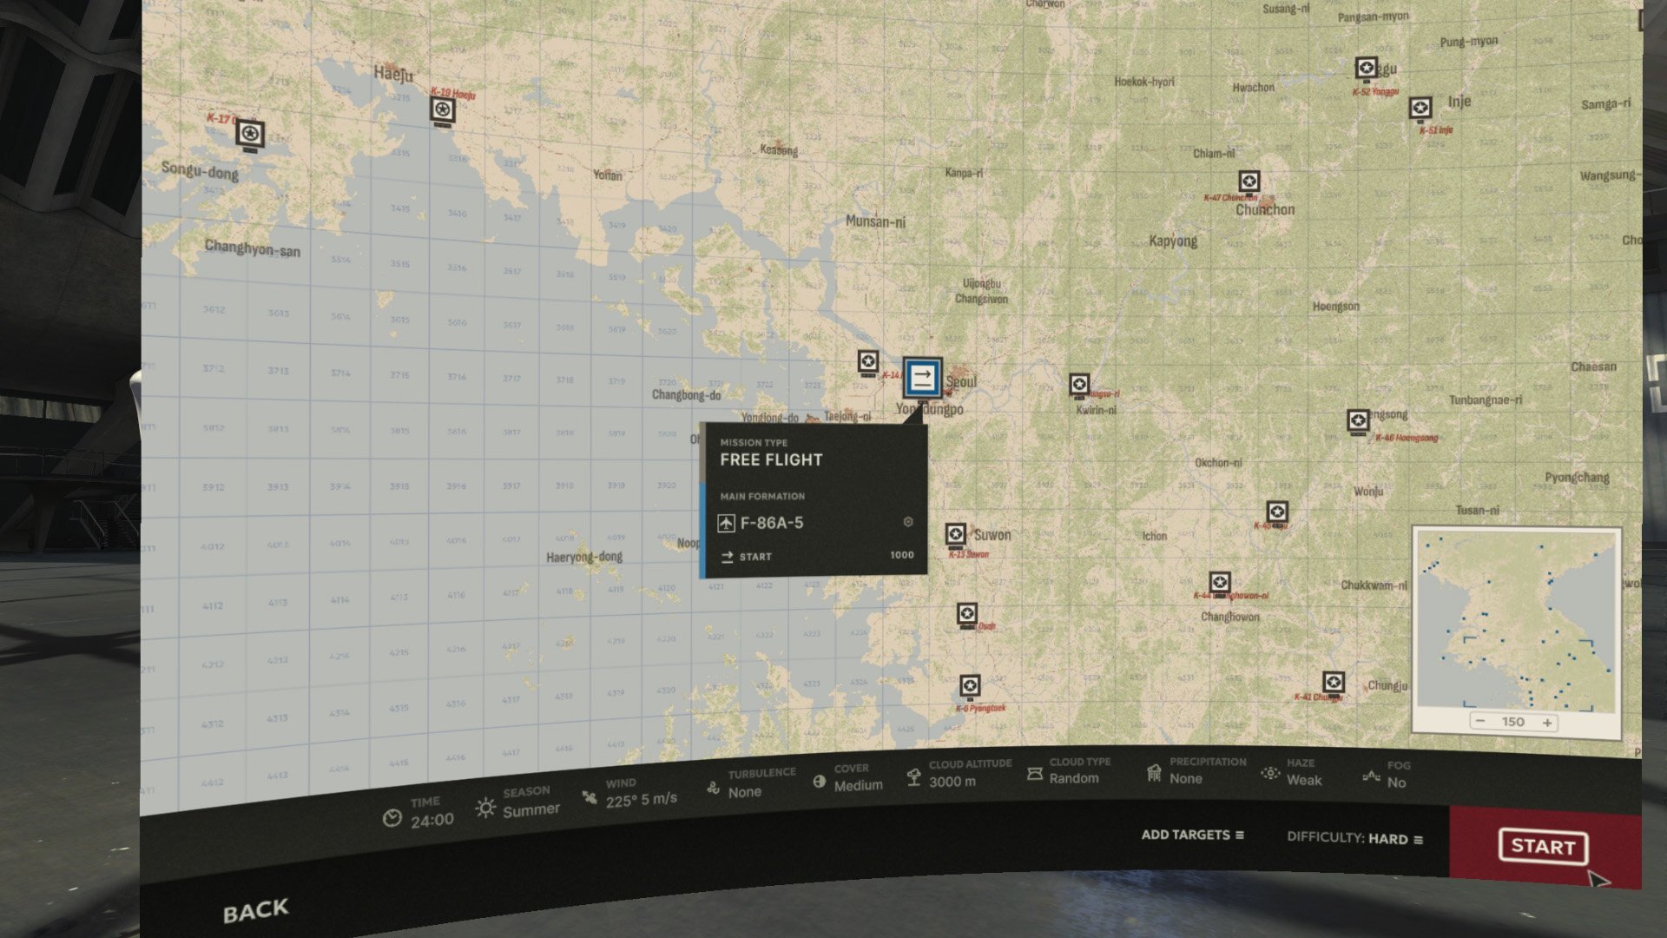Change the Precipitation setting

1196,770
